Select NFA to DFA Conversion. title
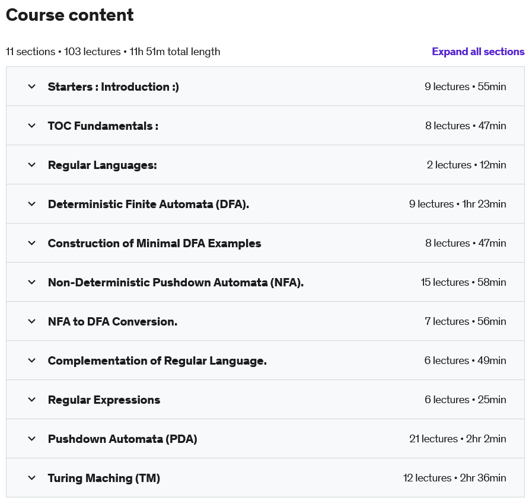Screen dimensions: 529x501 pos(113,321)
